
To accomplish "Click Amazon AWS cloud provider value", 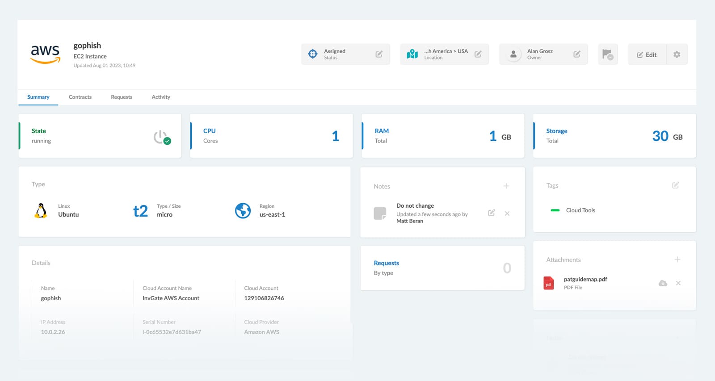I will point(261,332).
